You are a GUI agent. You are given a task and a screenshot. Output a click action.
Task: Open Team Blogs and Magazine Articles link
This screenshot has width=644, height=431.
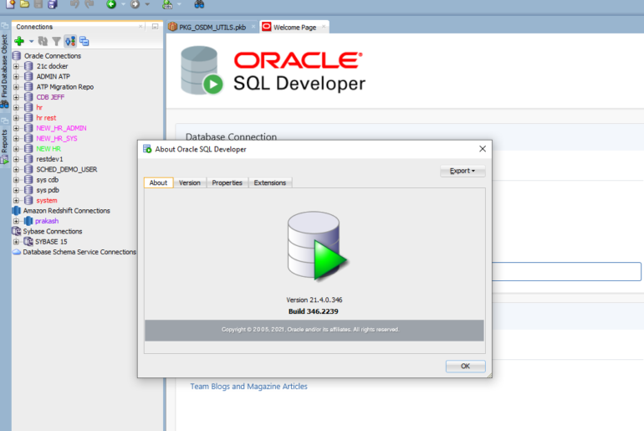pos(248,386)
